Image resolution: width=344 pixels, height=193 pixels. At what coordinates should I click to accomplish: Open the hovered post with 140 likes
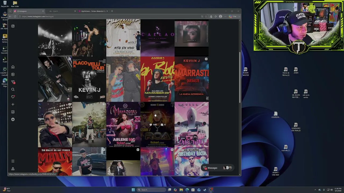157,125
